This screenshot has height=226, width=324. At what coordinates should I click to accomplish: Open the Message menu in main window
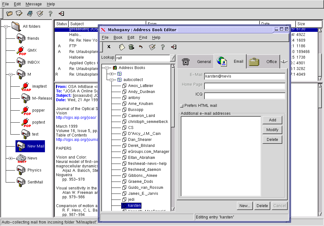pyautogui.click(x=34, y=4)
